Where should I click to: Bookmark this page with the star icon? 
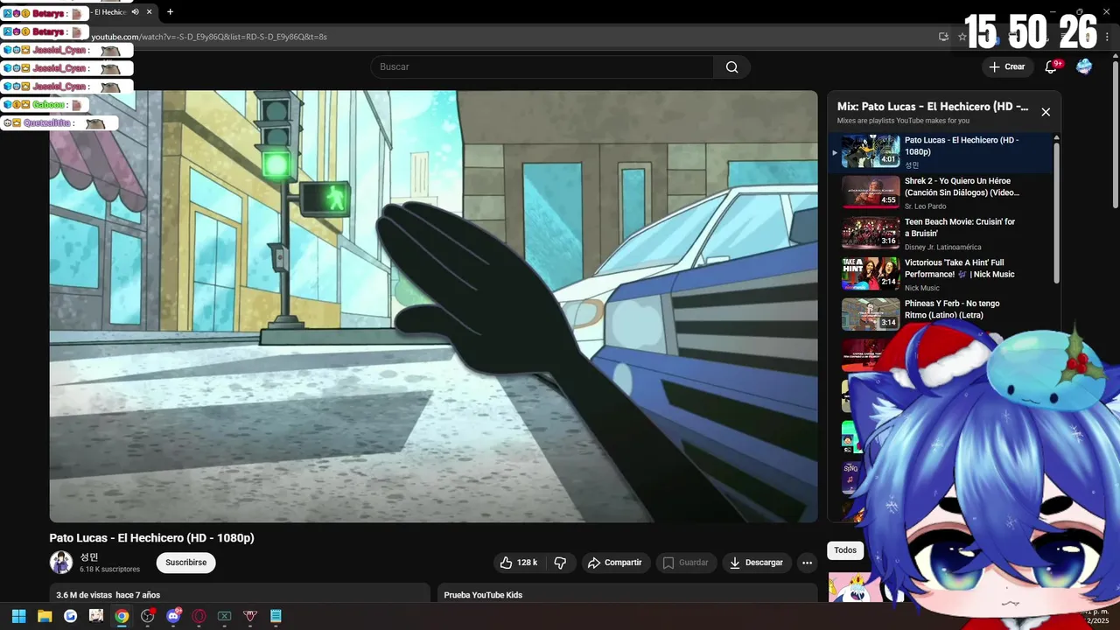962,37
